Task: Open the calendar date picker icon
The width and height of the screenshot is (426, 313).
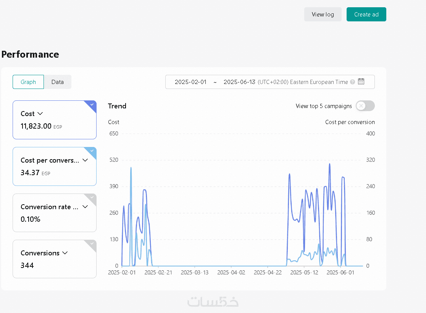Action: click(x=361, y=82)
